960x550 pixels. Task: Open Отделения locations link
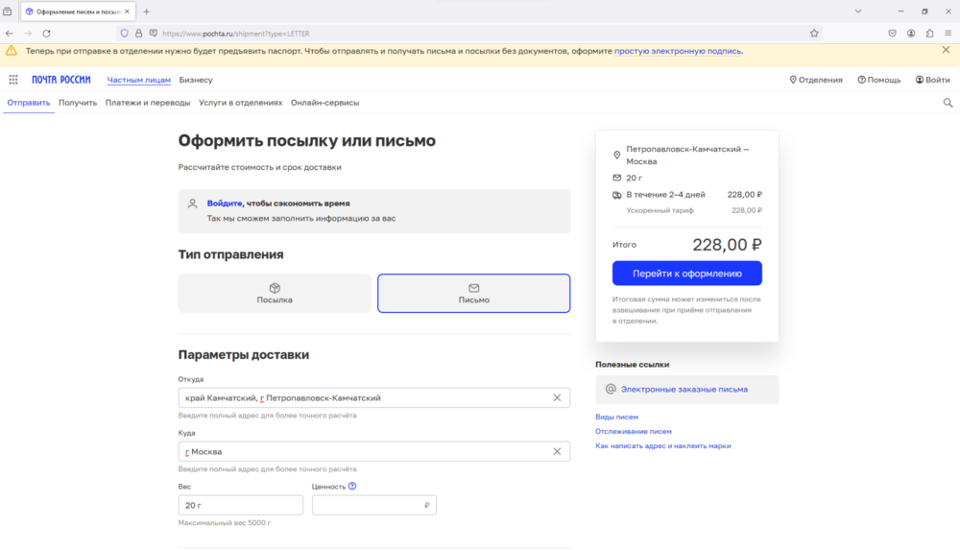tap(816, 80)
